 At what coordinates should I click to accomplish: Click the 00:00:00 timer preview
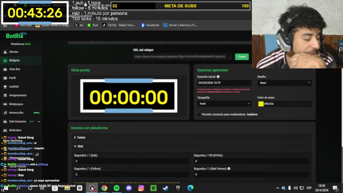click(x=129, y=96)
